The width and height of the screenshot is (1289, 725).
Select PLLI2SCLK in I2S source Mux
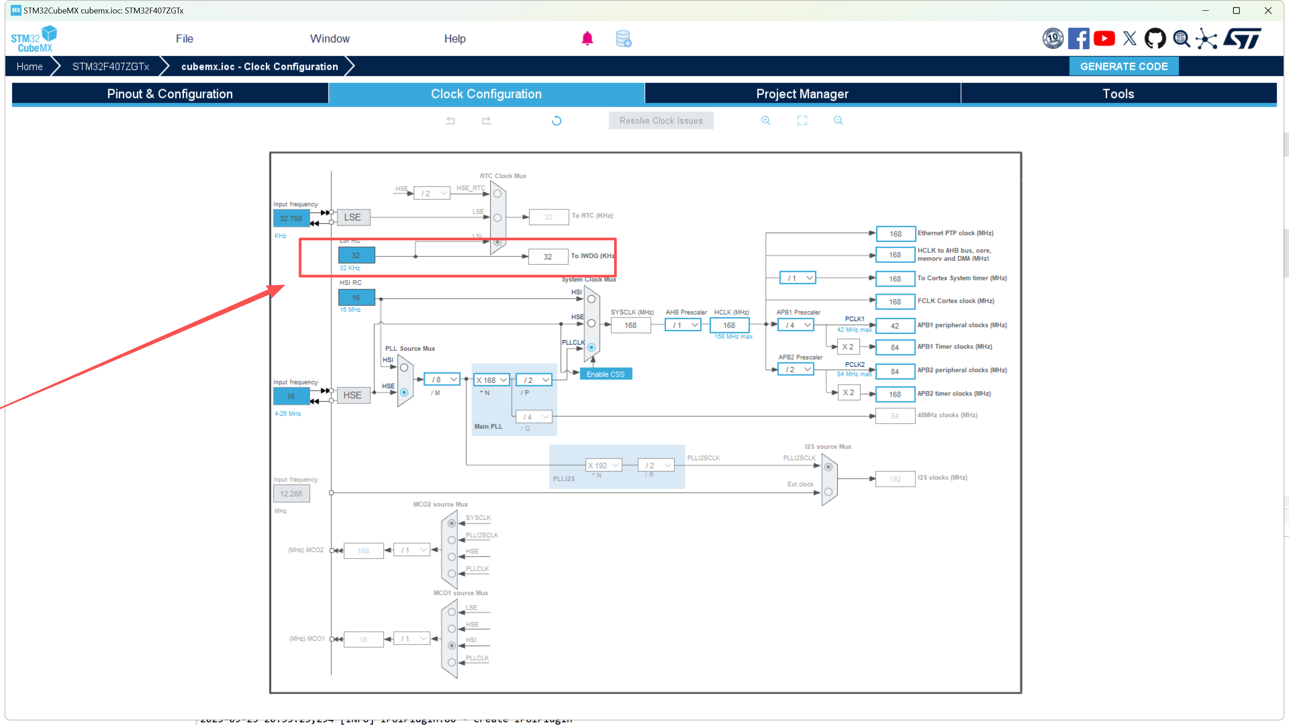coord(828,467)
